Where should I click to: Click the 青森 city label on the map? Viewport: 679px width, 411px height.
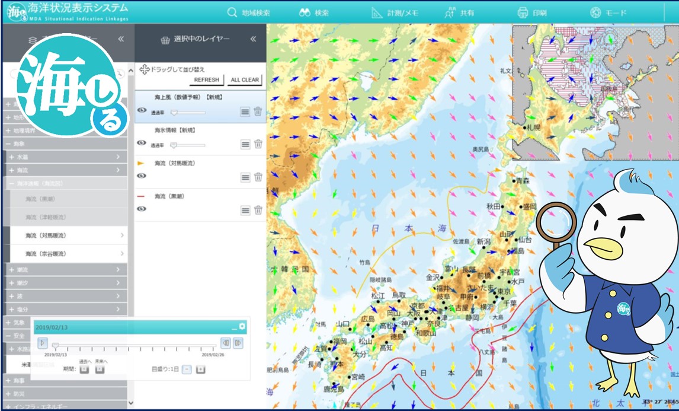[x=523, y=181]
